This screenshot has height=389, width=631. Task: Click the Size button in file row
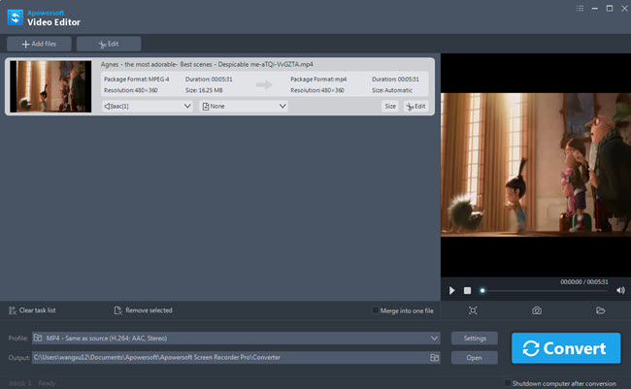[390, 106]
